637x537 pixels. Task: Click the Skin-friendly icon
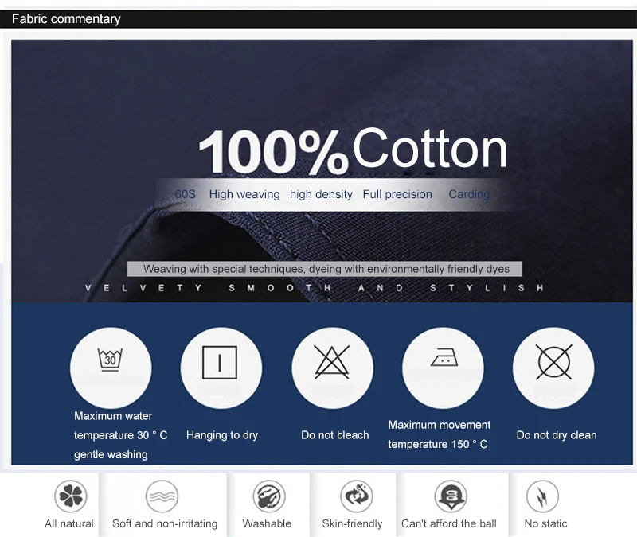(357, 496)
